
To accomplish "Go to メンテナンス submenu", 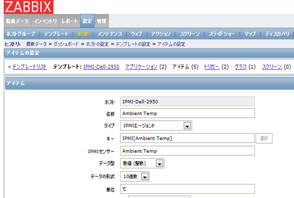I will (109, 34).
